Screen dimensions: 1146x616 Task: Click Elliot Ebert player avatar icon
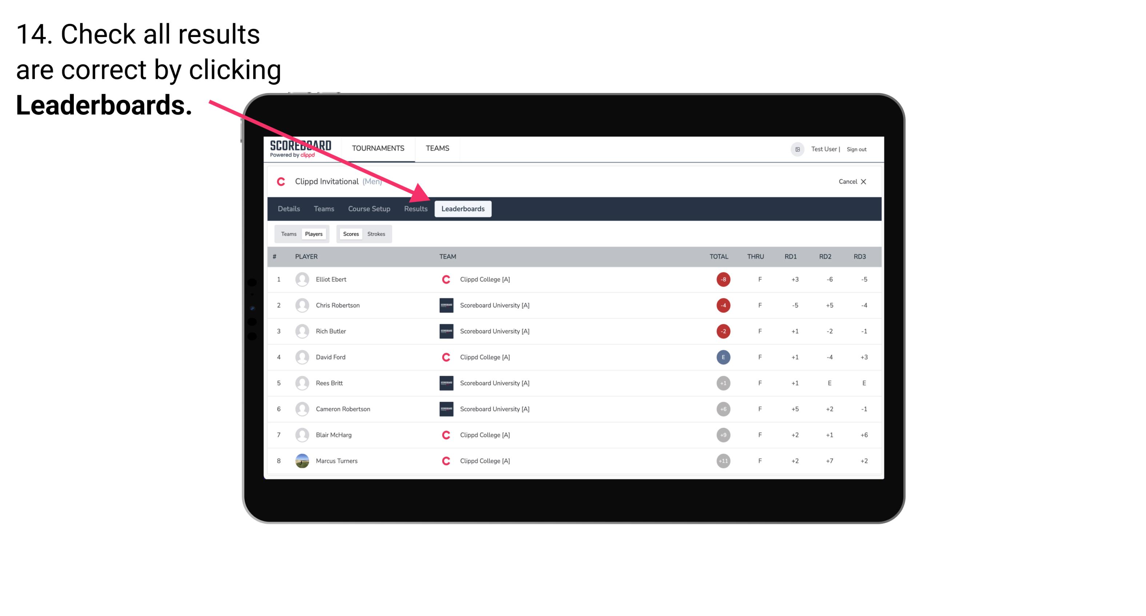coord(301,279)
